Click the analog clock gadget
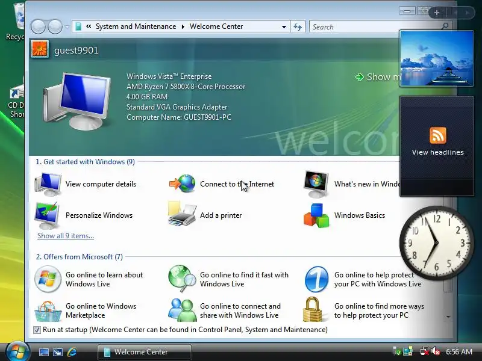The height and width of the screenshot is (361, 482). point(436,242)
